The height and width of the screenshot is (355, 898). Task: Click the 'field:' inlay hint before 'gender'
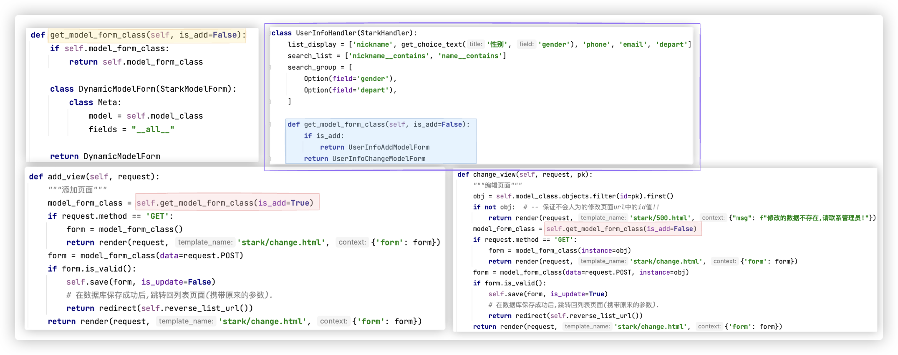coord(526,44)
